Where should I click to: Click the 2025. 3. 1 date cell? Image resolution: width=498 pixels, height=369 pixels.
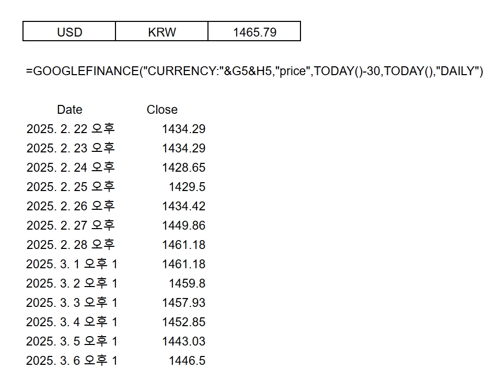point(72,264)
